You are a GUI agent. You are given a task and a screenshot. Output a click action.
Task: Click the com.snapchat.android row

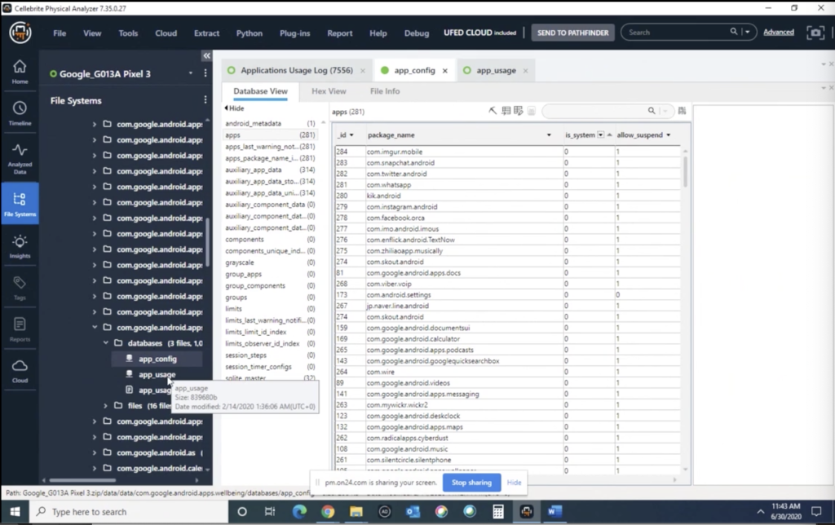(507, 162)
